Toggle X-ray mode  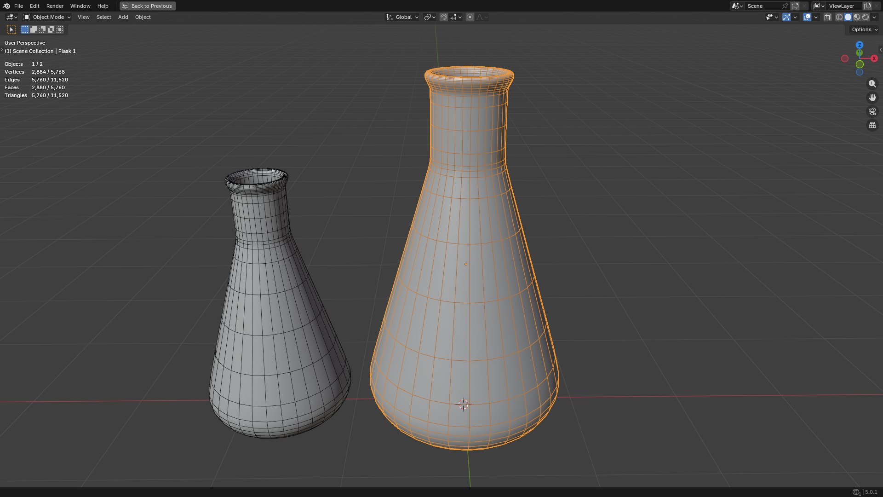pyautogui.click(x=828, y=17)
